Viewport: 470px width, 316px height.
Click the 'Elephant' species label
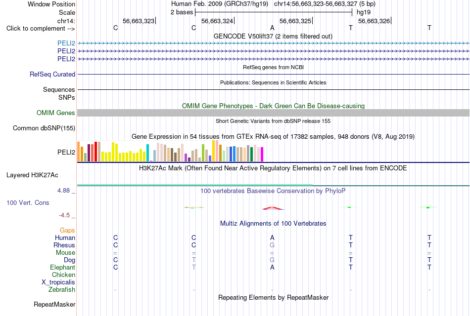tap(62, 267)
